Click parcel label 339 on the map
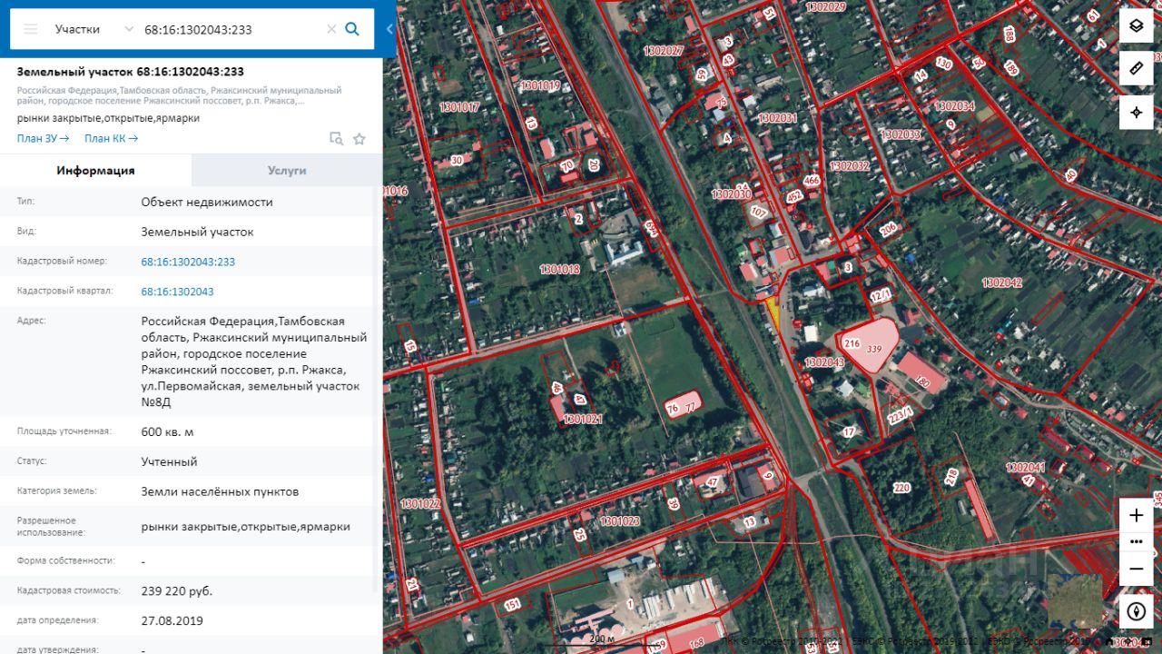The image size is (1162, 654). pos(874,349)
